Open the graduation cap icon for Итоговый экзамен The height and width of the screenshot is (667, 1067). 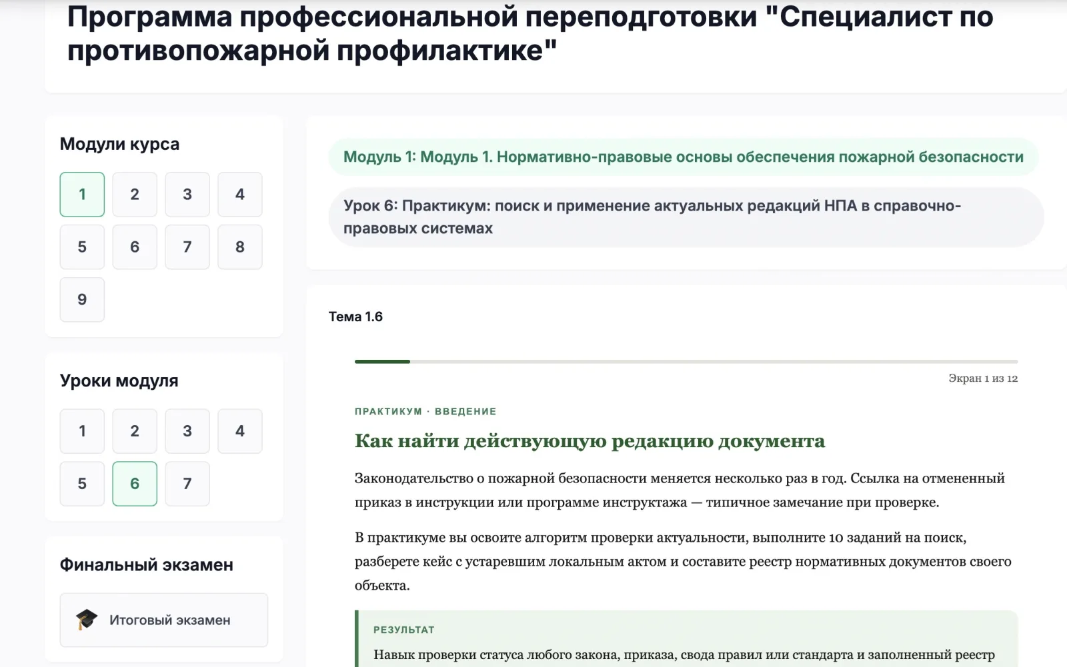pos(87,620)
